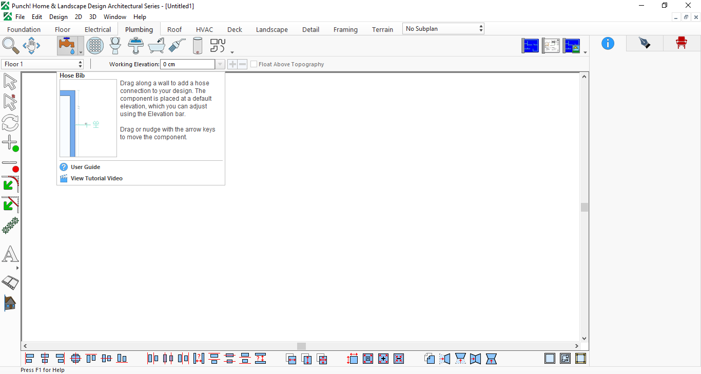Select the Zoom magnifier tool

pyautogui.click(x=11, y=45)
